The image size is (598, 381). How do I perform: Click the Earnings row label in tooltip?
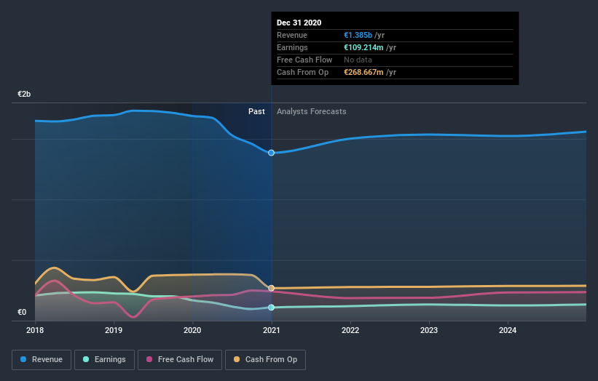[292, 47]
